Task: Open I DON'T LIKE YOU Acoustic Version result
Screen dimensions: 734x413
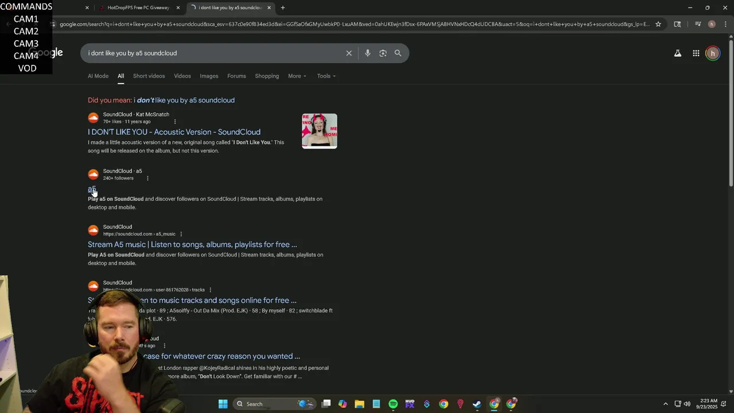Action: point(174,132)
